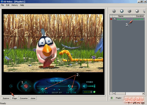Click the film reel playlist toolbar icon

122,11
